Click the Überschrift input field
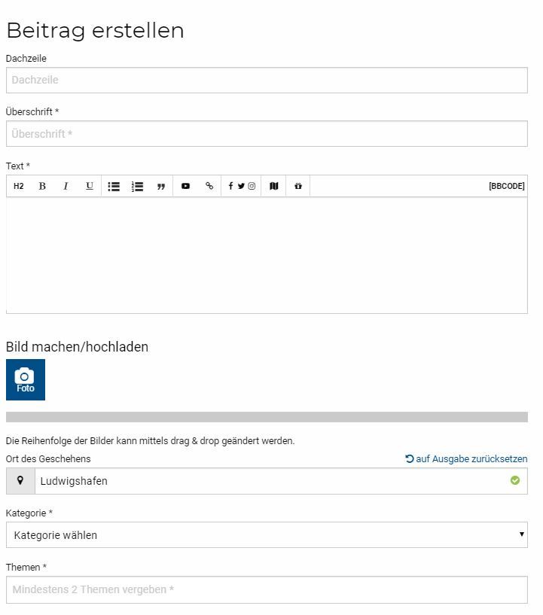The height and width of the screenshot is (615, 543). point(267,134)
